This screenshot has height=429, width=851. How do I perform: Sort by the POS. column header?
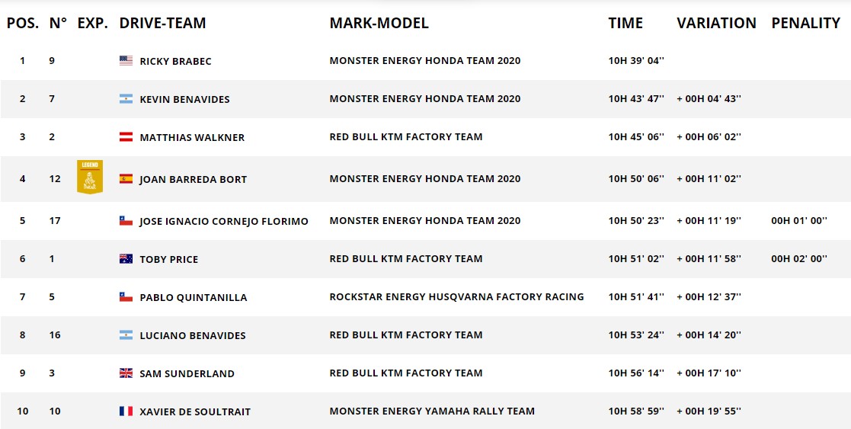[x=23, y=23]
